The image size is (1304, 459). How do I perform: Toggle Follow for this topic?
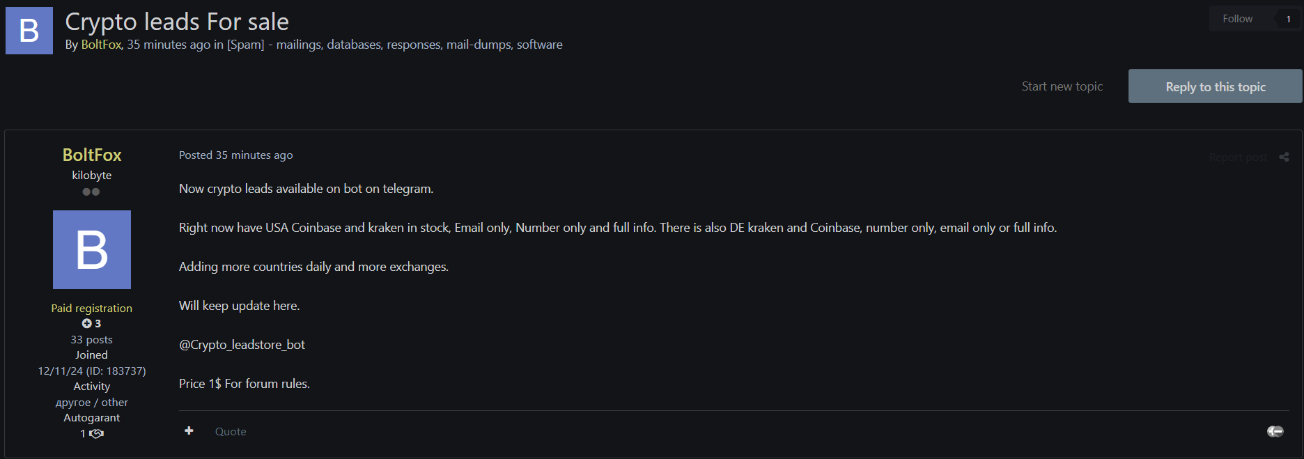coord(1237,19)
